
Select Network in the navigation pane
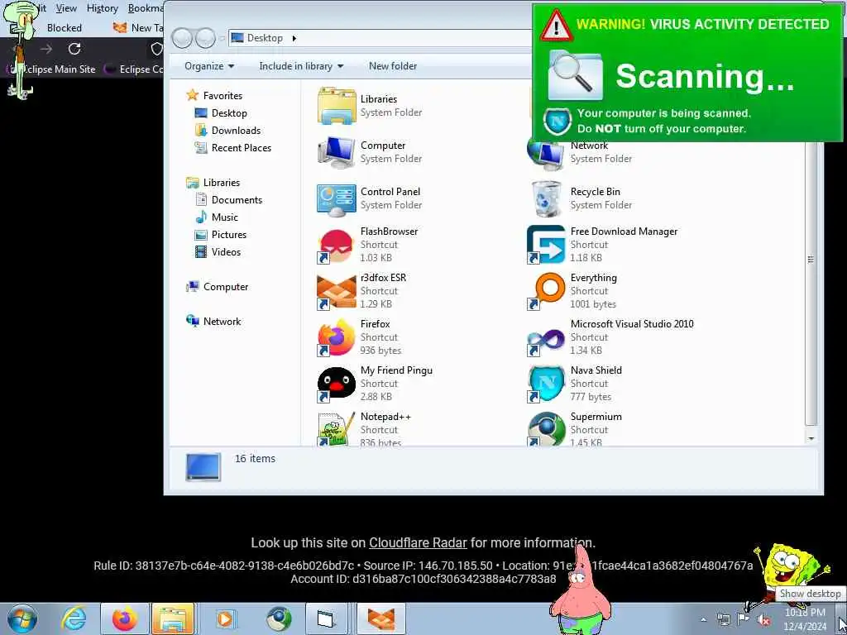[213, 322]
